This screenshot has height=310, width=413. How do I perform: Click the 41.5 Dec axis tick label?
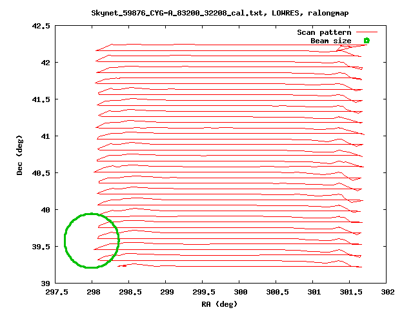pos(41,99)
